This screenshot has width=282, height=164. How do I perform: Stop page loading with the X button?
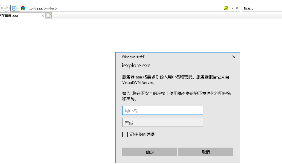(x=237, y=8)
